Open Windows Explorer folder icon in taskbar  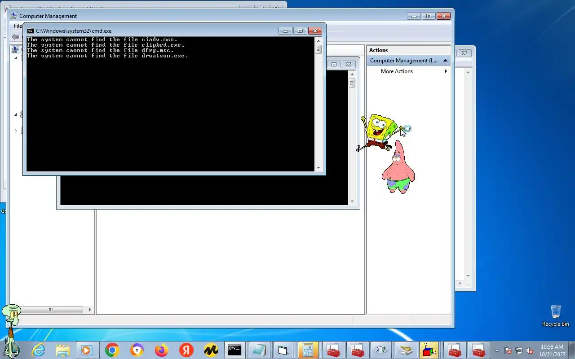click(63, 350)
